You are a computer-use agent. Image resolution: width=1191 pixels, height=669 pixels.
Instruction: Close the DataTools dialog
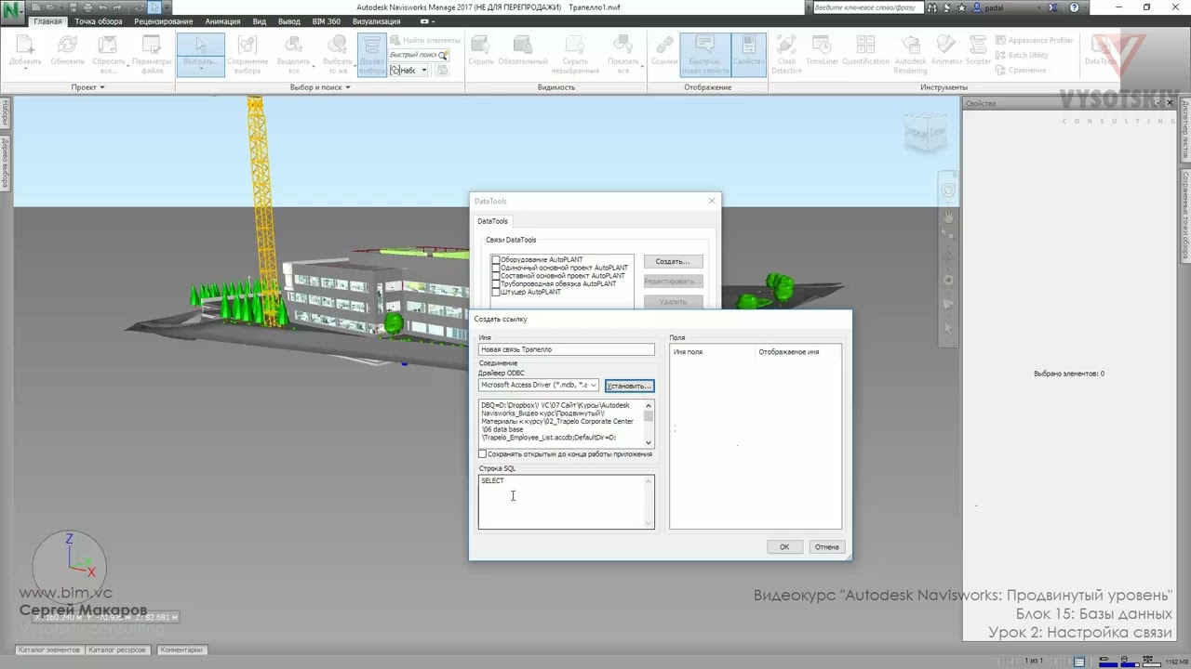coord(712,201)
